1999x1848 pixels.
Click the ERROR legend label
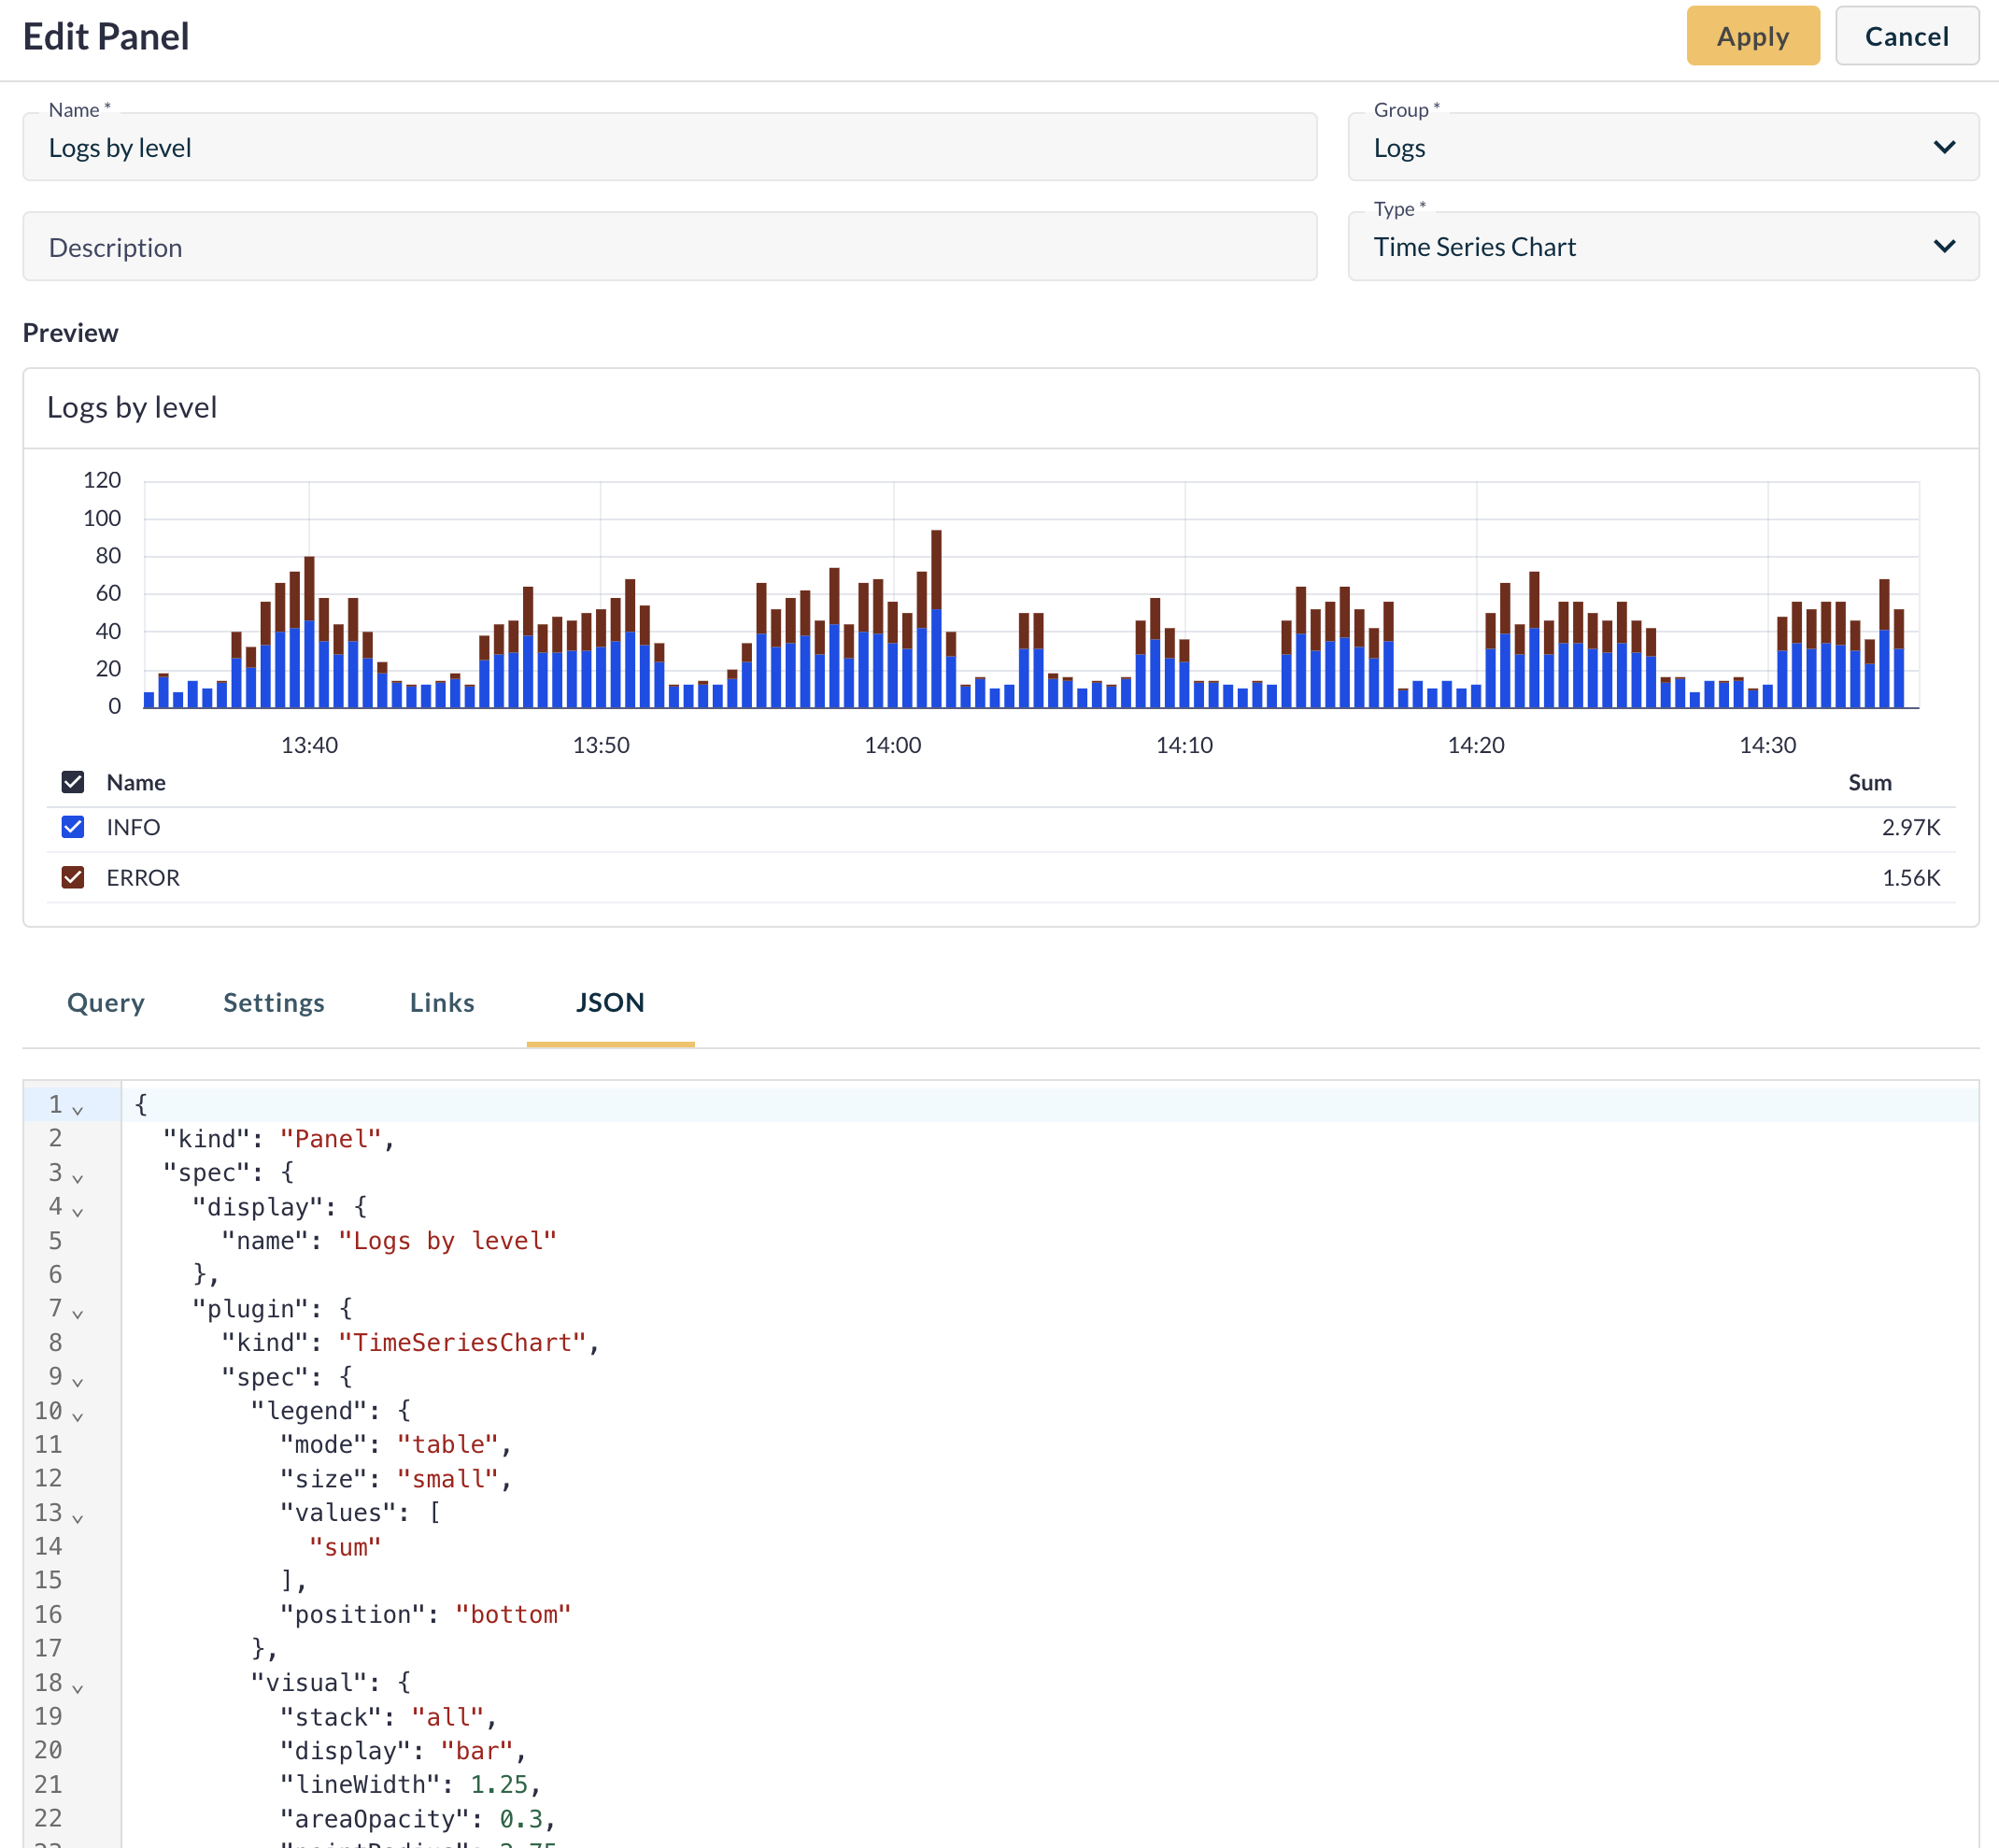point(143,877)
